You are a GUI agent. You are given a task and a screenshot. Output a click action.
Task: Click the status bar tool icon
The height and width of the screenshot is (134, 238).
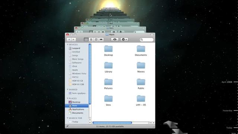click(x=68, y=126)
